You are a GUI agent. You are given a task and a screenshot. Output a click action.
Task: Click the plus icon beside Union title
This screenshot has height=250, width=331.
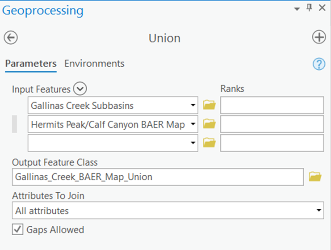(x=319, y=38)
